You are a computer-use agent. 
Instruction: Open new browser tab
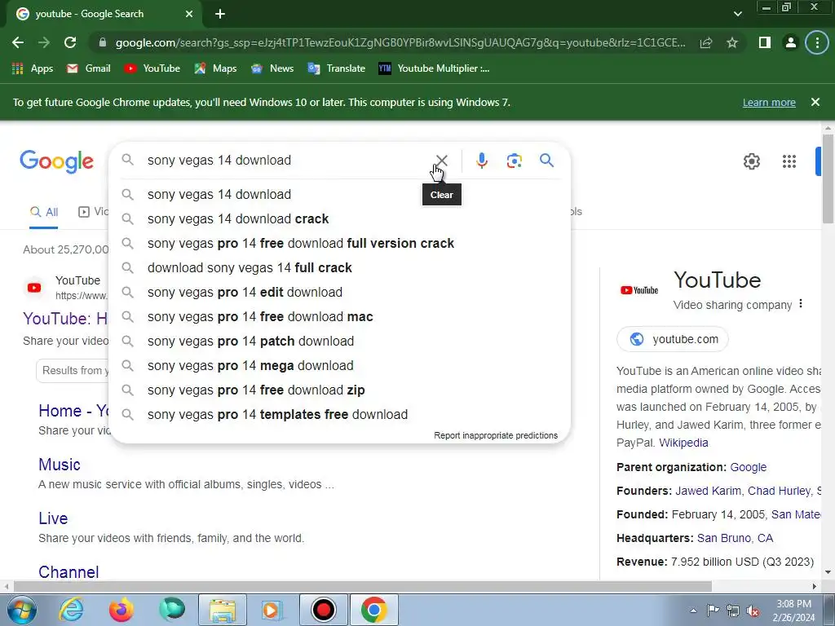pos(220,15)
